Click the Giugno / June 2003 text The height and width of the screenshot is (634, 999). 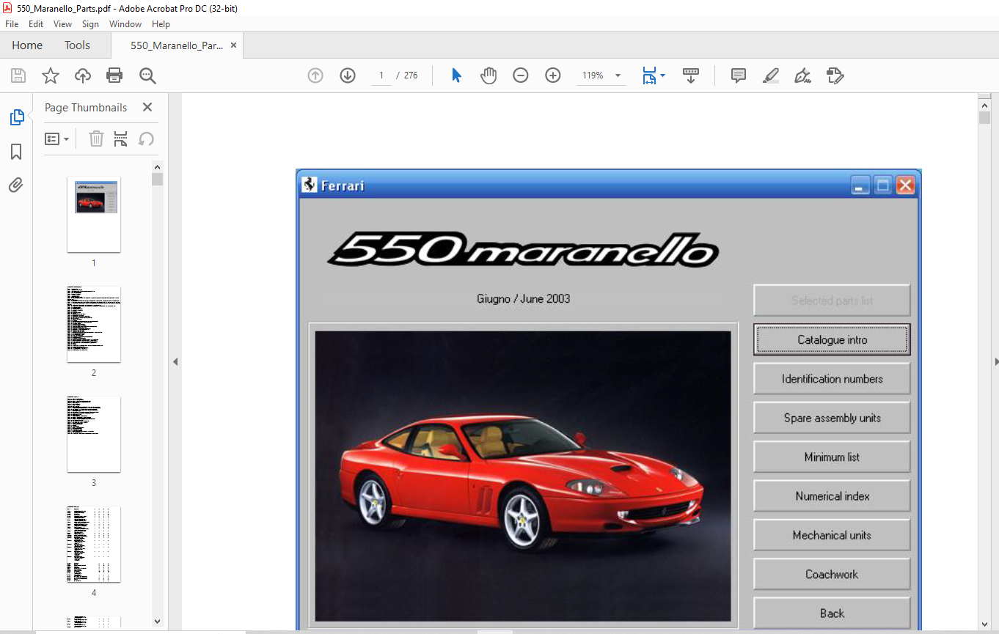pos(523,299)
